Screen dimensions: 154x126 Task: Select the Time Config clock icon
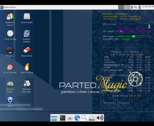(10, 33)
